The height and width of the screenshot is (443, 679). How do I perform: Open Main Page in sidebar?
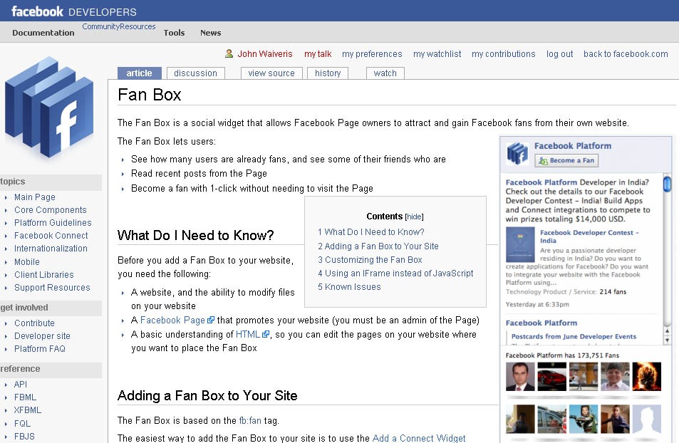(x=35, y=197)
